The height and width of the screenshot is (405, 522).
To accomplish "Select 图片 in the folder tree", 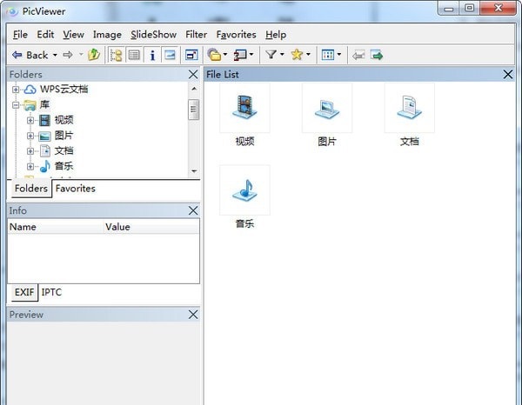I will (x=64, y=136).
